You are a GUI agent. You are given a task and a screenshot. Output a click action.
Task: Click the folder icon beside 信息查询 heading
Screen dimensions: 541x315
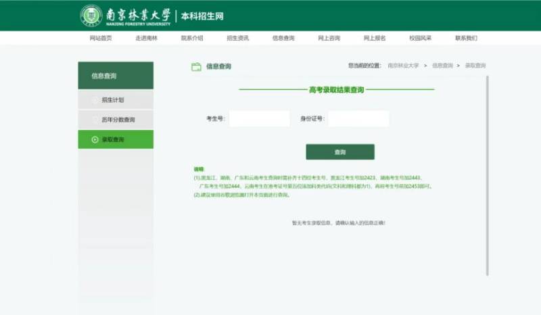point(196,66)
